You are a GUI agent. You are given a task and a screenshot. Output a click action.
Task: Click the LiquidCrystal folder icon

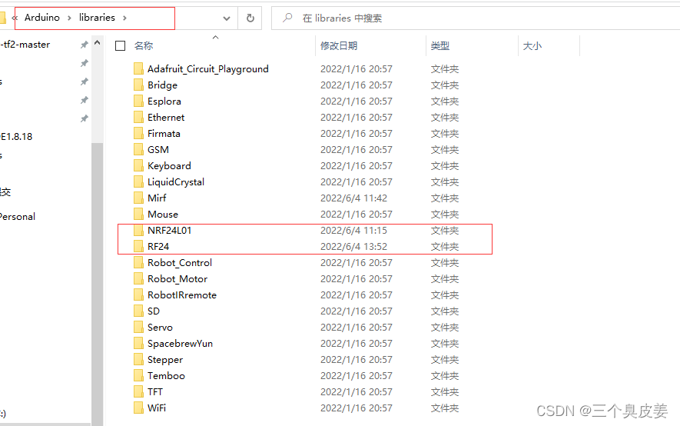coord(139,181)
